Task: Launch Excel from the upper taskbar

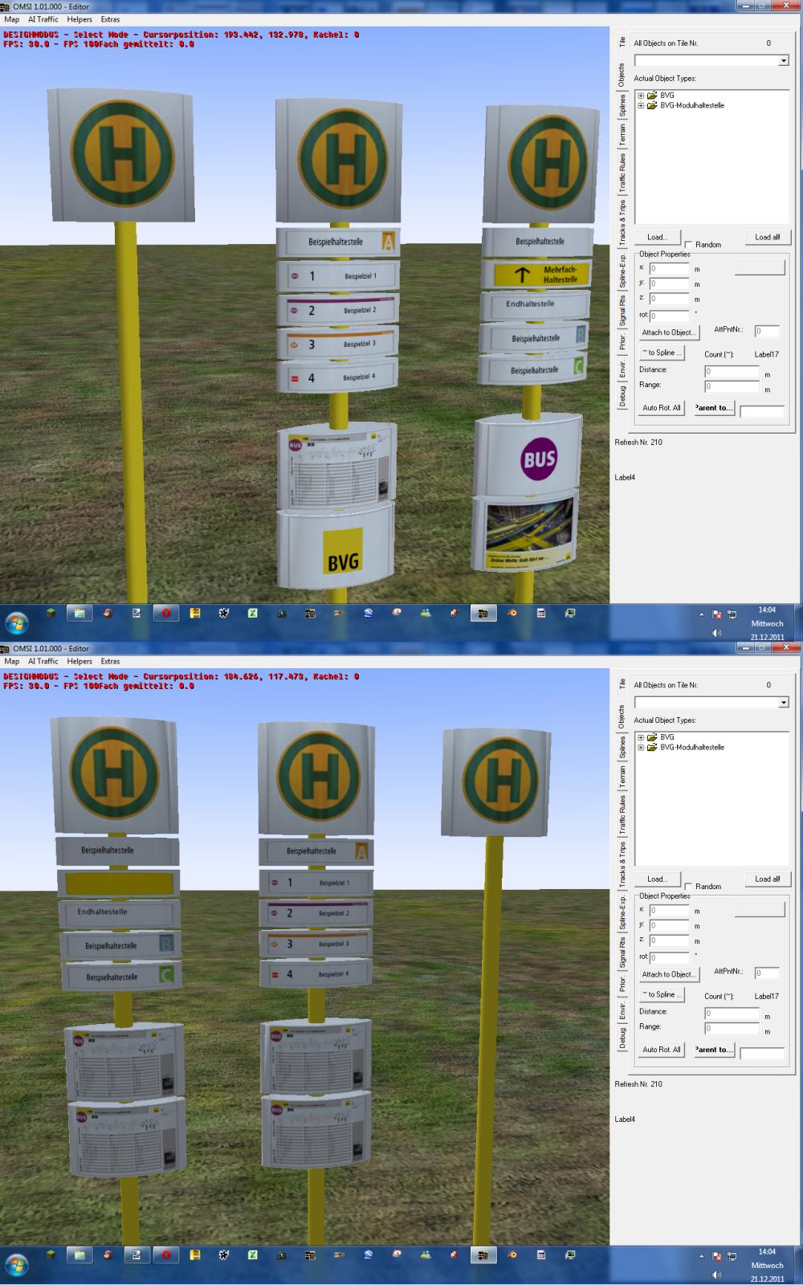Action: (252, 613)
